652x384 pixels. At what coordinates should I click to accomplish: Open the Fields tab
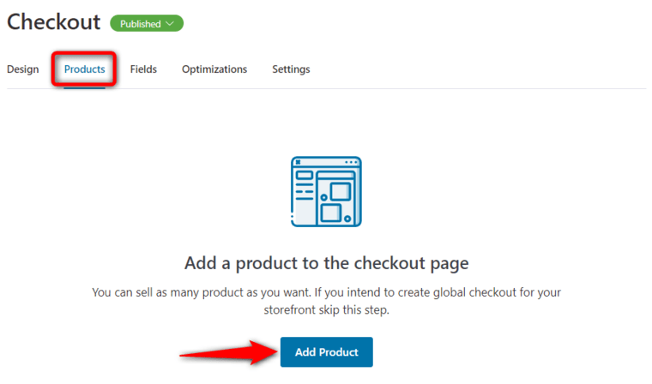click(x=143, y=69)
